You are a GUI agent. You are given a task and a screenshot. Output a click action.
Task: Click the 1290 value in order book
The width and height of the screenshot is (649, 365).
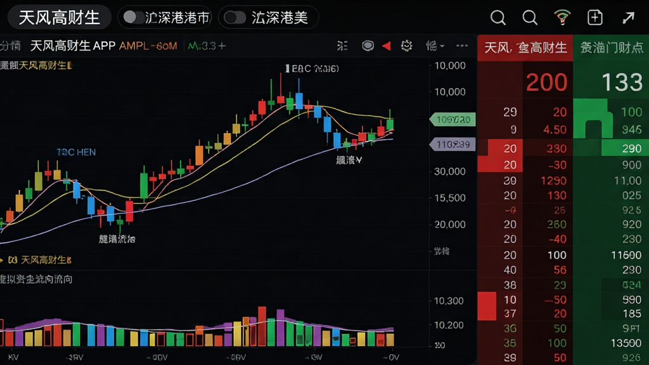(553, 181)
